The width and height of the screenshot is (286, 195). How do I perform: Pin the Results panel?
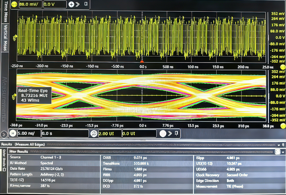283,145
